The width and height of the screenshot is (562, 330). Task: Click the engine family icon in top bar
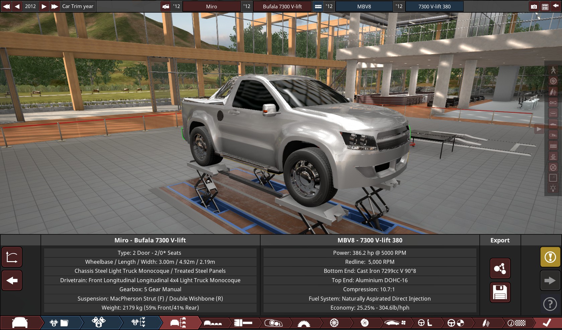318,6
